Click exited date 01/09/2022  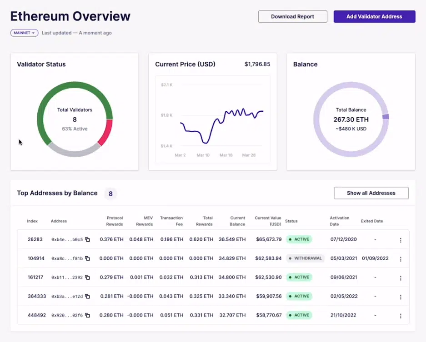tap(375, 258)
